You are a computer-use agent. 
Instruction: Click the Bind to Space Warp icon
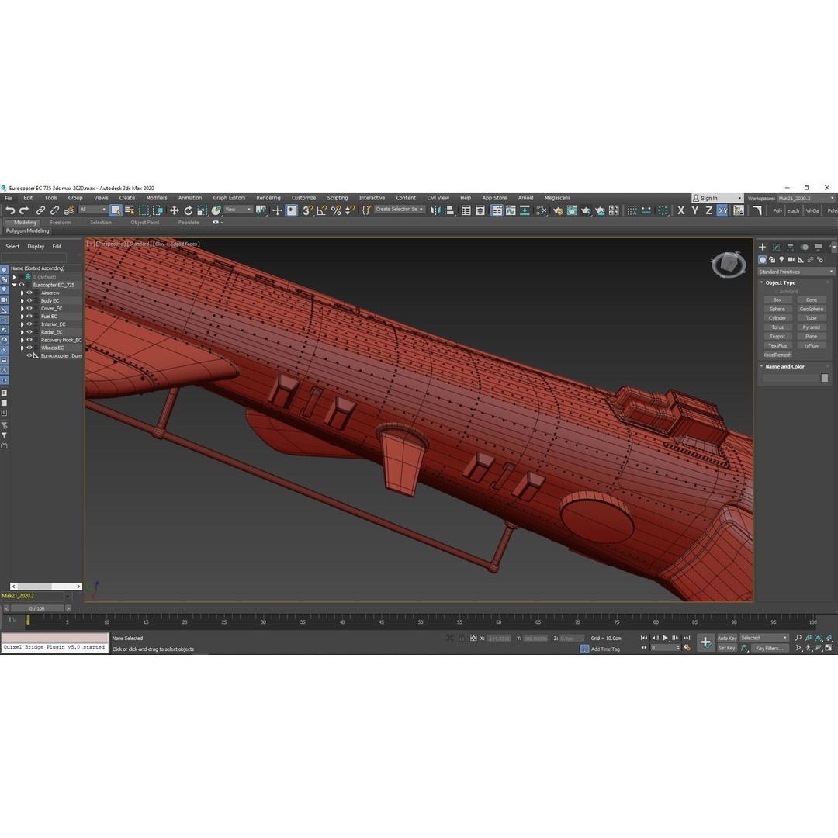(68, 210)
